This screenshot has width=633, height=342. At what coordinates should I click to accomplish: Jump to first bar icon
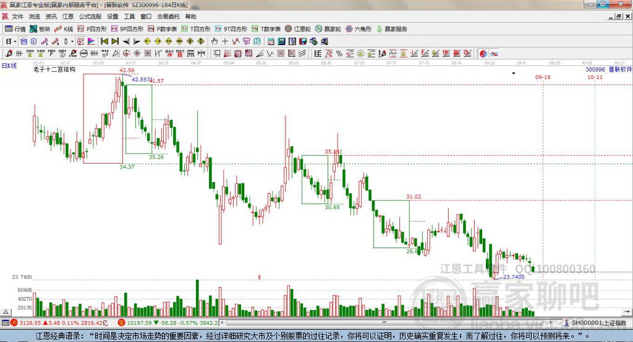[104, 41]
